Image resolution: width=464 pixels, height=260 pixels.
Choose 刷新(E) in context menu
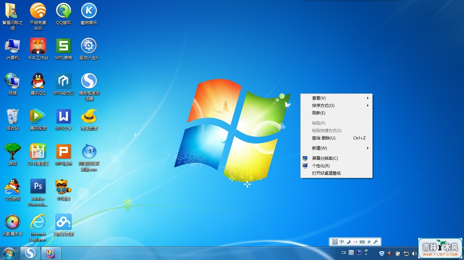pyautogui.click(x=336, y=113)
